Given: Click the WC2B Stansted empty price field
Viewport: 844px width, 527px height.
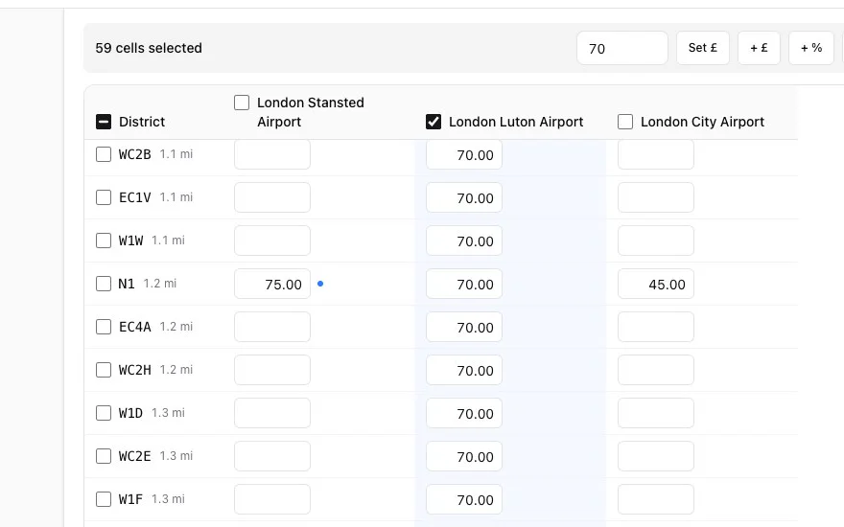Looking at the screenshot, I should pyautogui.click(x=272, y=154).
